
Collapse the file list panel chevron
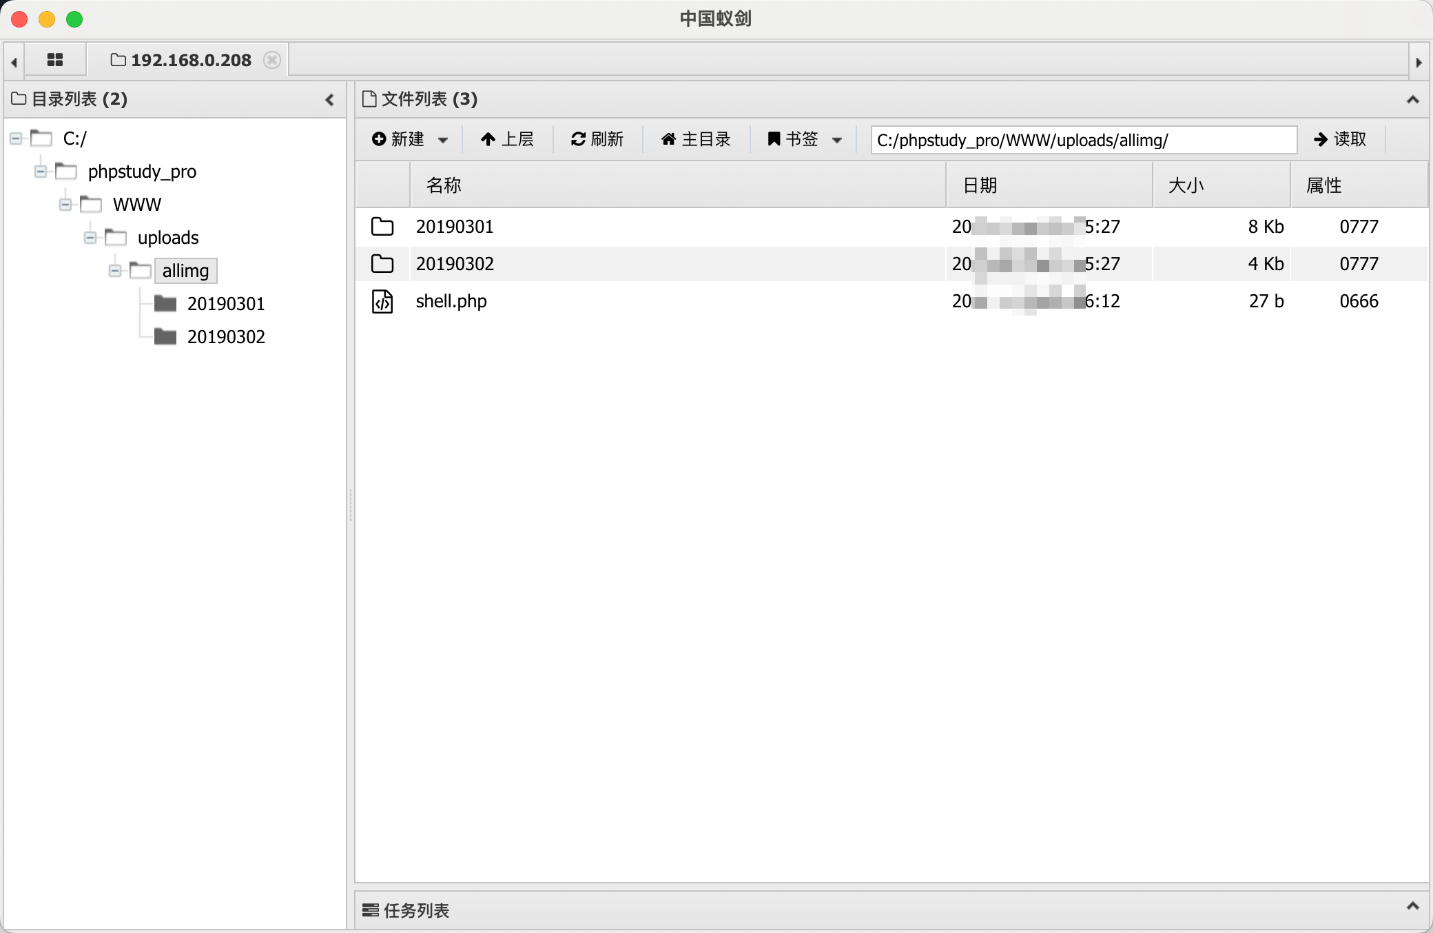1412,100
